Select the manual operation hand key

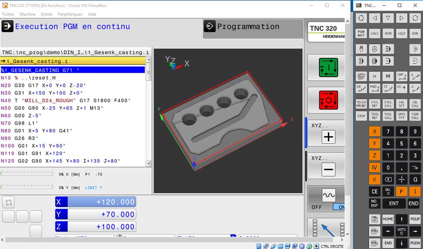361,49
